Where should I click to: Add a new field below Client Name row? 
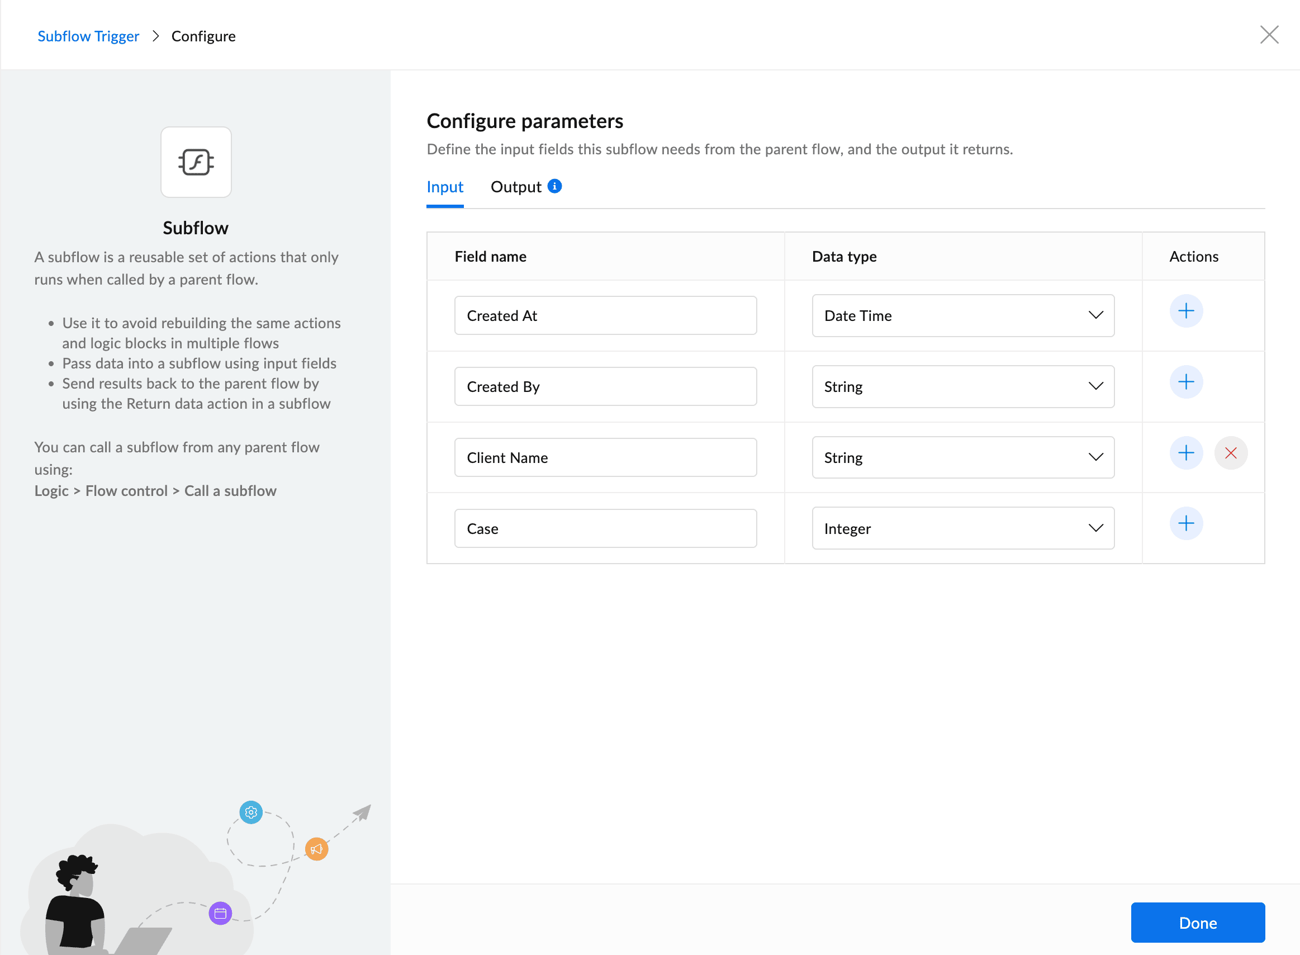click(x=1185, y=453)
